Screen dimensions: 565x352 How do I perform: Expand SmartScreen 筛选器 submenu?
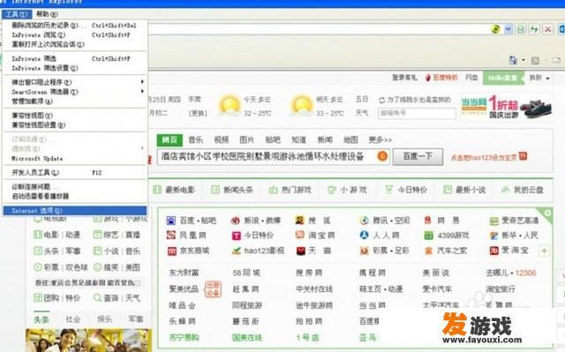(x=75, y=92)
